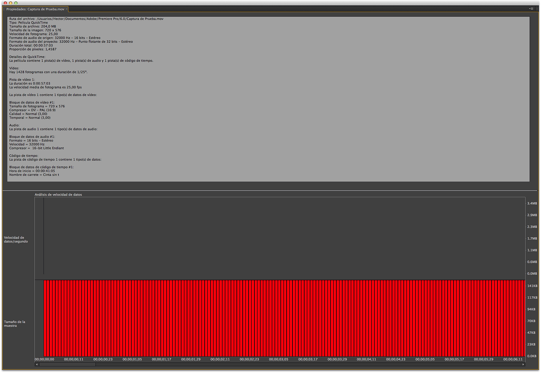Screen dimensions: 541x373
Task: Click the 'Ruta del archivo' path line
Action: coord(86,19)
